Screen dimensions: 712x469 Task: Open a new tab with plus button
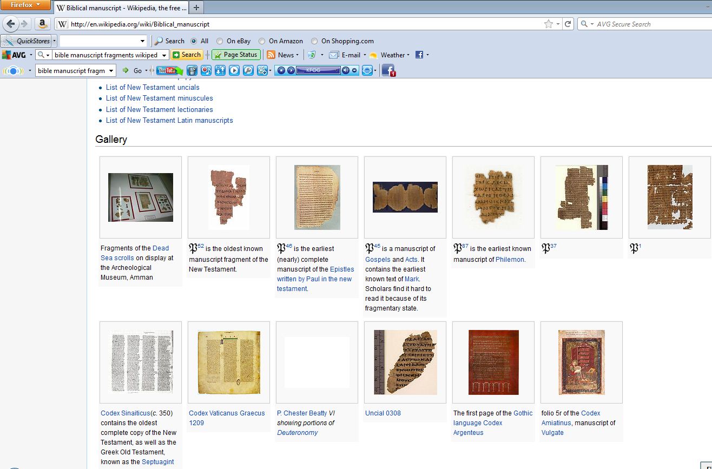pos(196,8)
